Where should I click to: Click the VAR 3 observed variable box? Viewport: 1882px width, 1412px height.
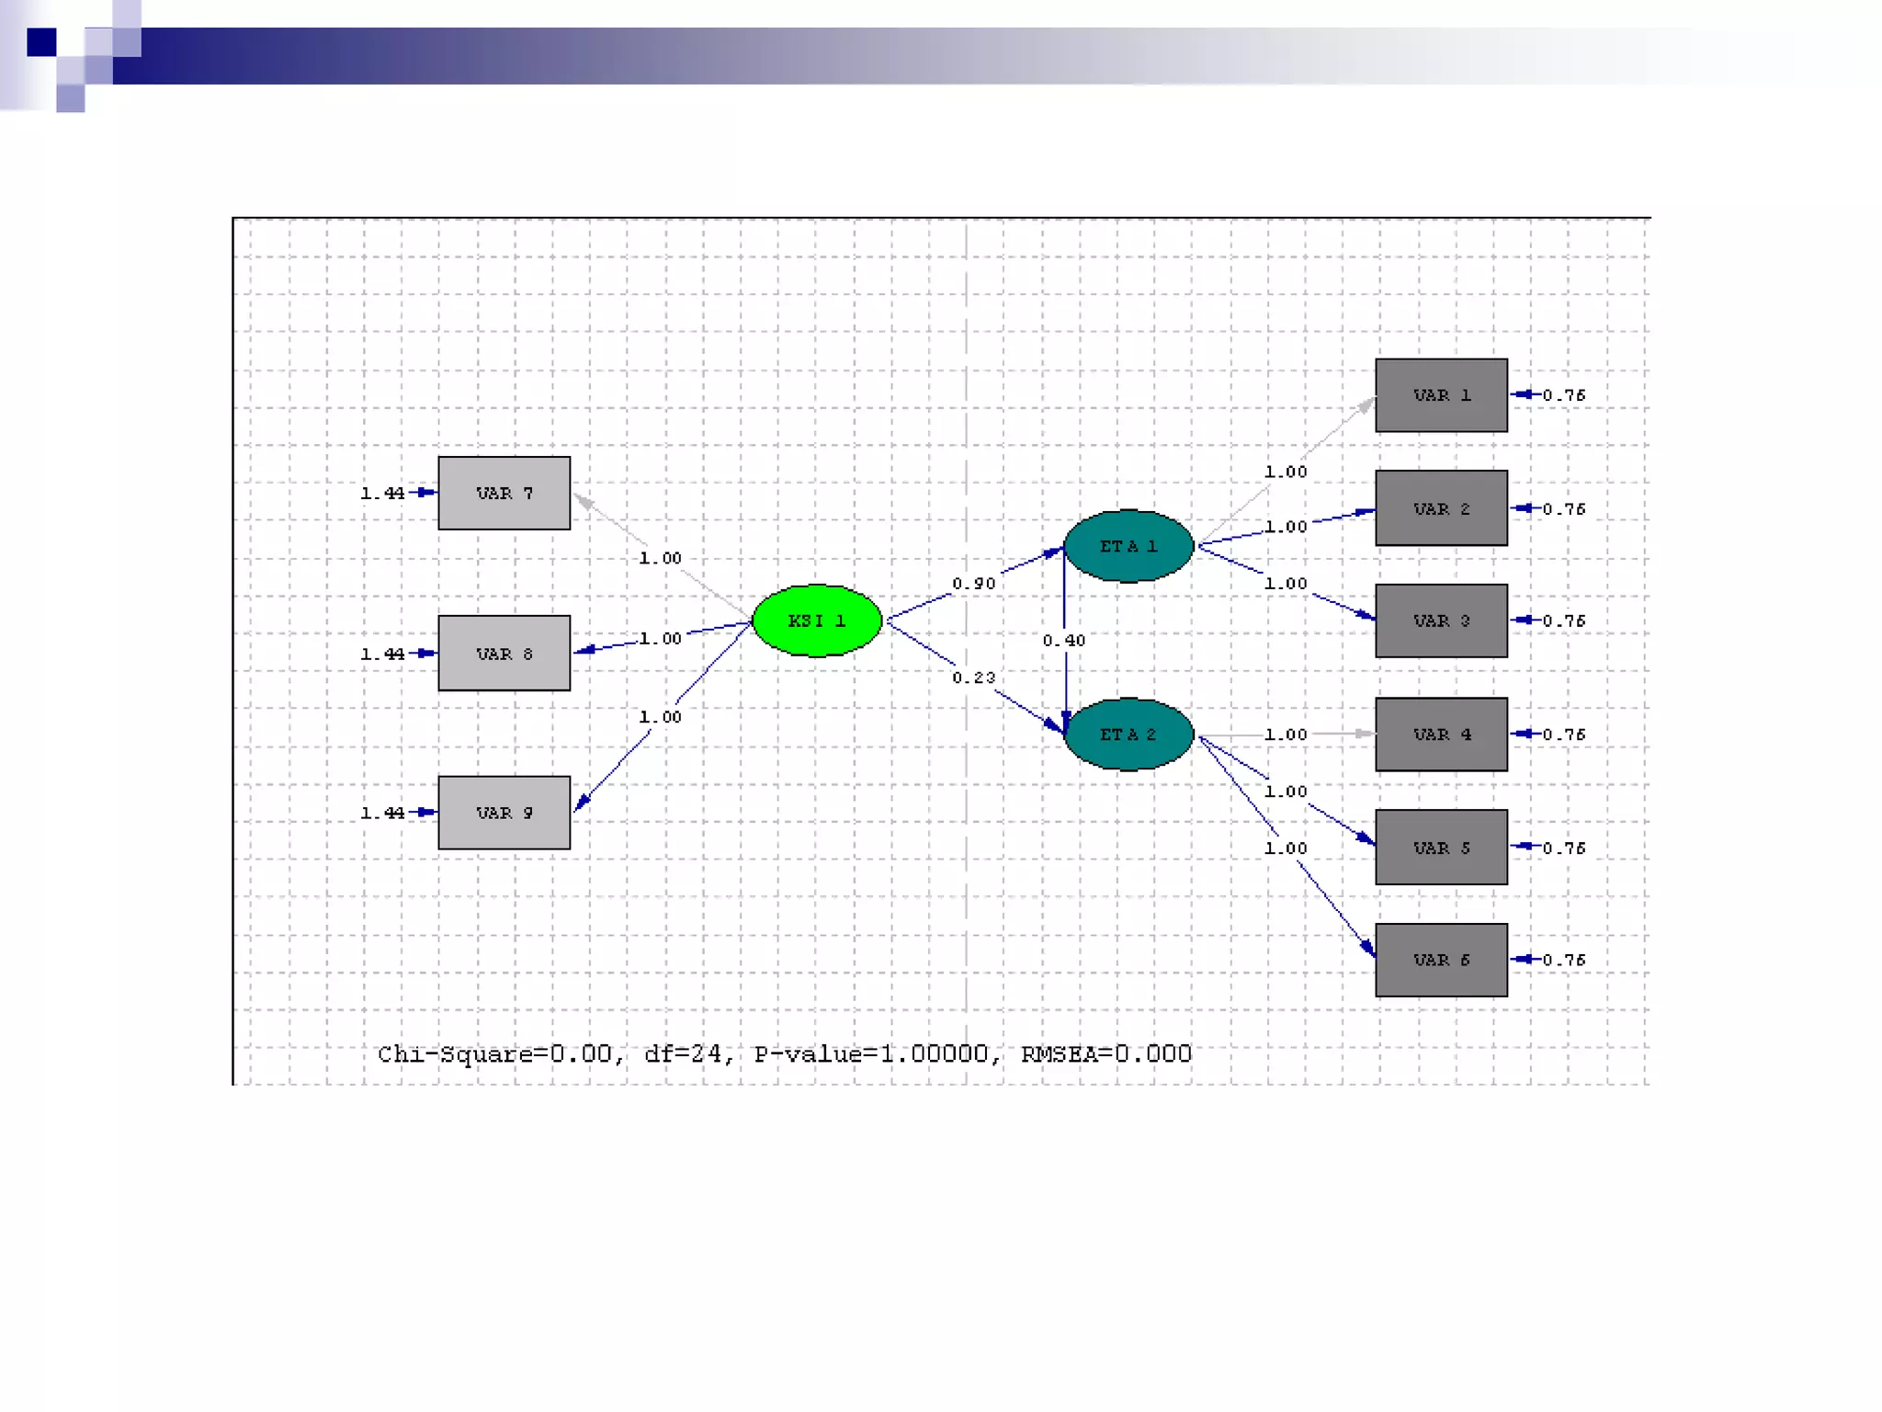[1441, 621]
